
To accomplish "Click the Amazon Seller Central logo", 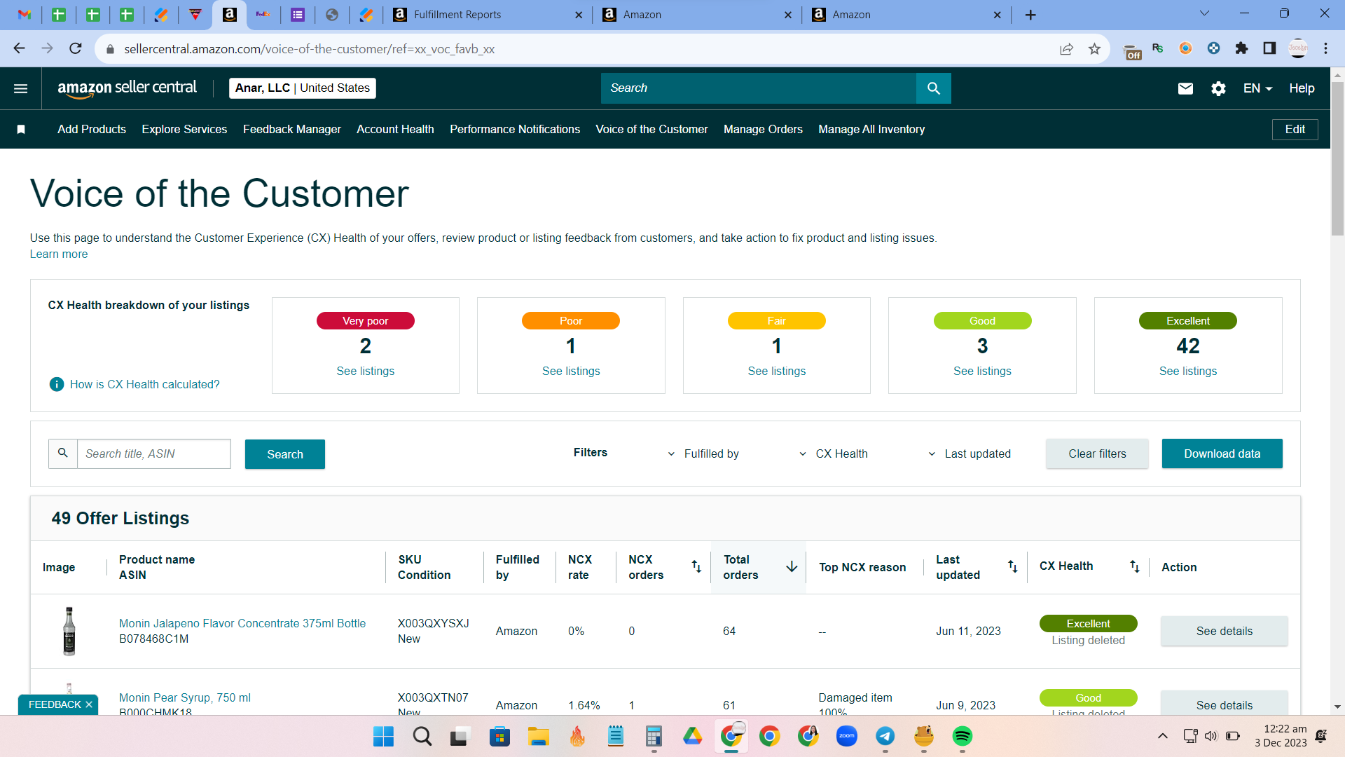I will coord(127,88).
